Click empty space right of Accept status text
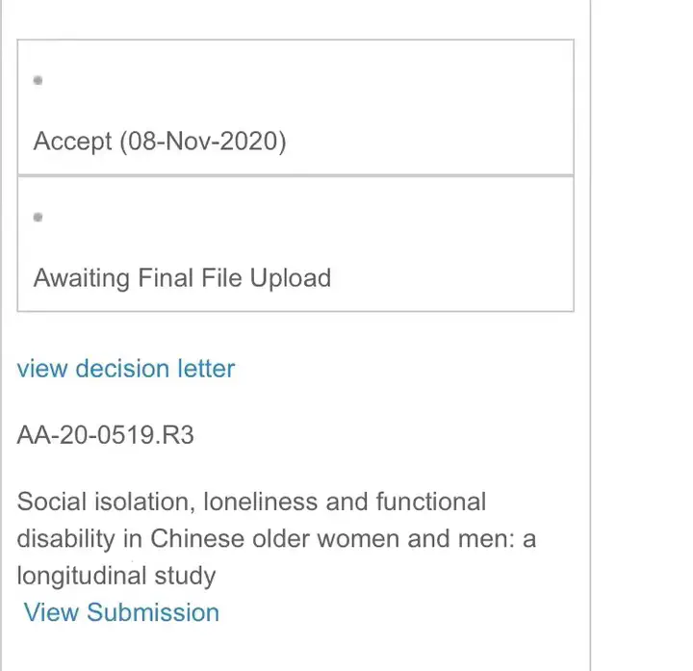Screen dimensions: 693x671 [x=433, y=142]
